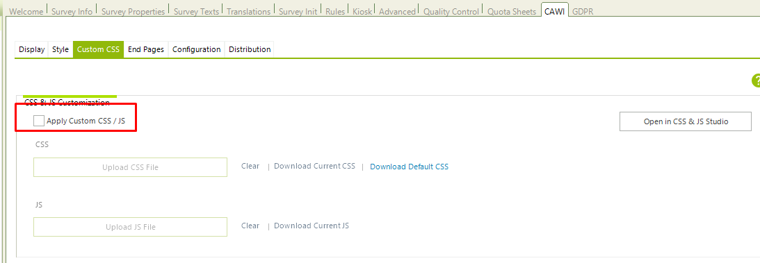Go to the Quality Control tab

(x=451, y=12)
